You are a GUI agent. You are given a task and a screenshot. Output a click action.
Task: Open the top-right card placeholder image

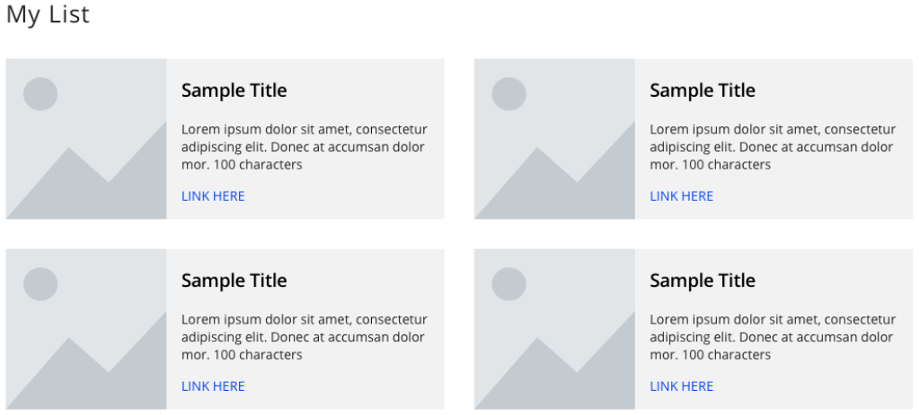coord(554,139)
